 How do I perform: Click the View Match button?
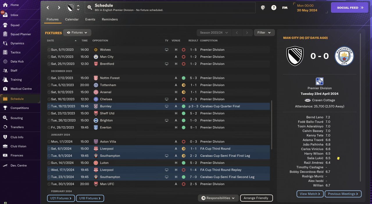click(310, 194)
